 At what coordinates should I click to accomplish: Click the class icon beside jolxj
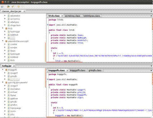[x=9, y=114]
